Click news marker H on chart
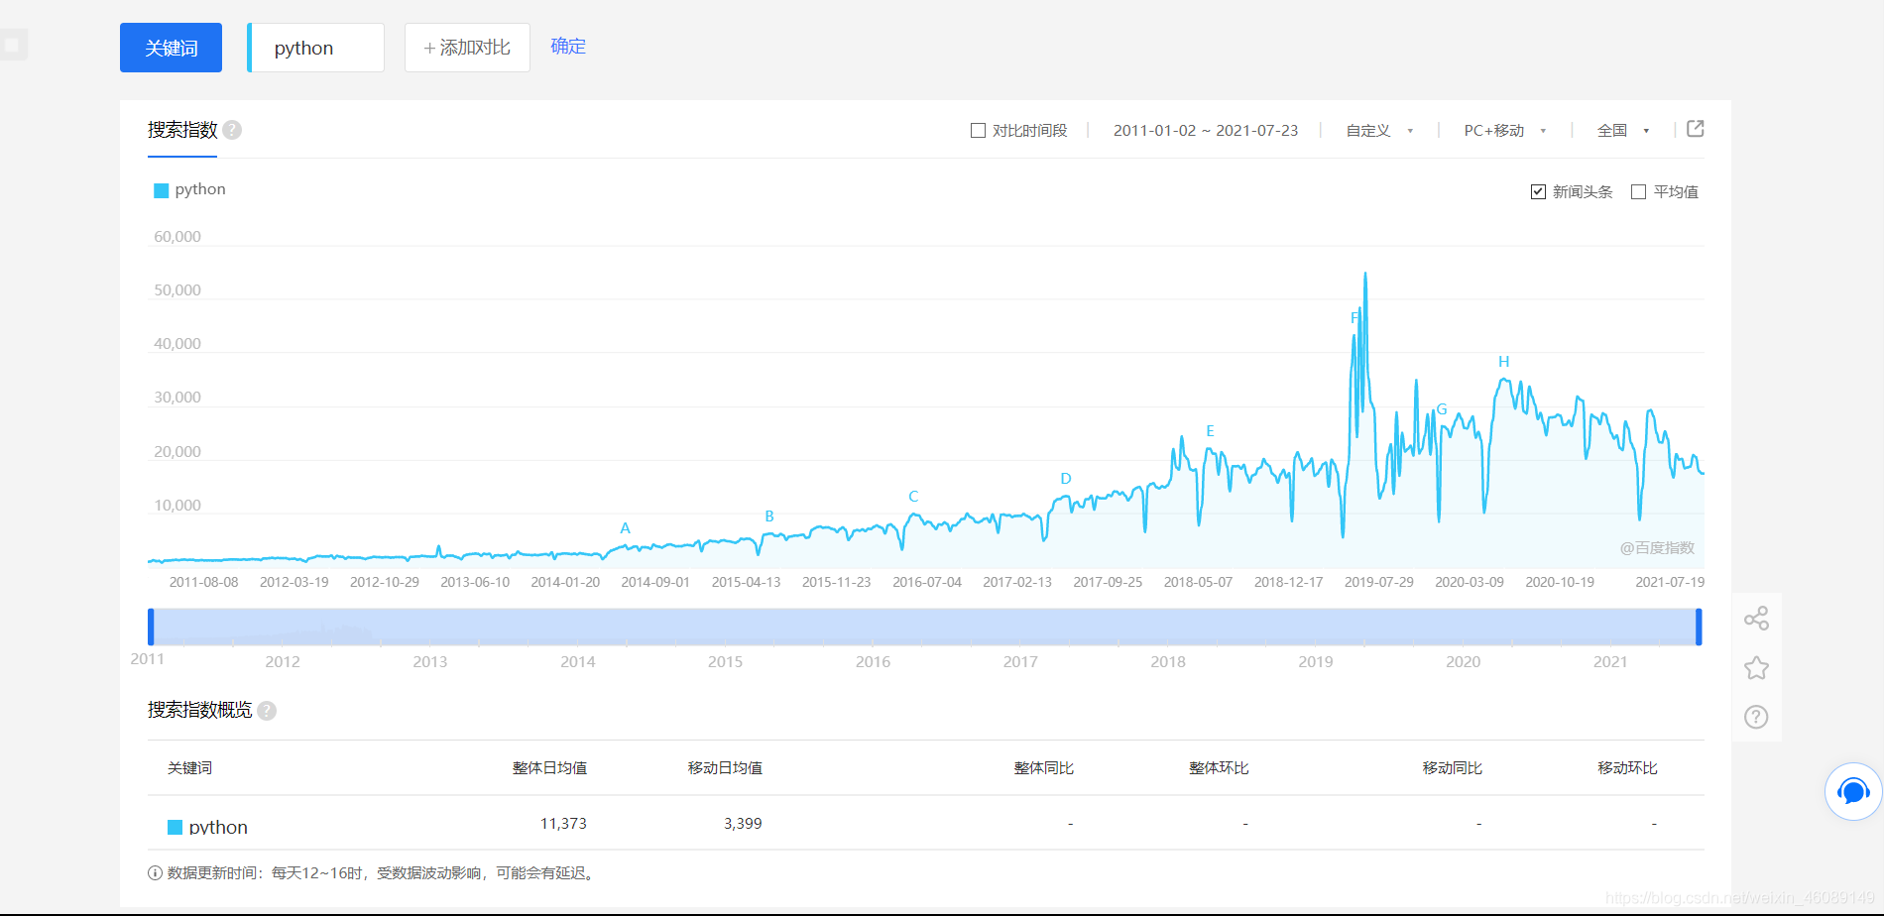 (x=1503, y=362)
